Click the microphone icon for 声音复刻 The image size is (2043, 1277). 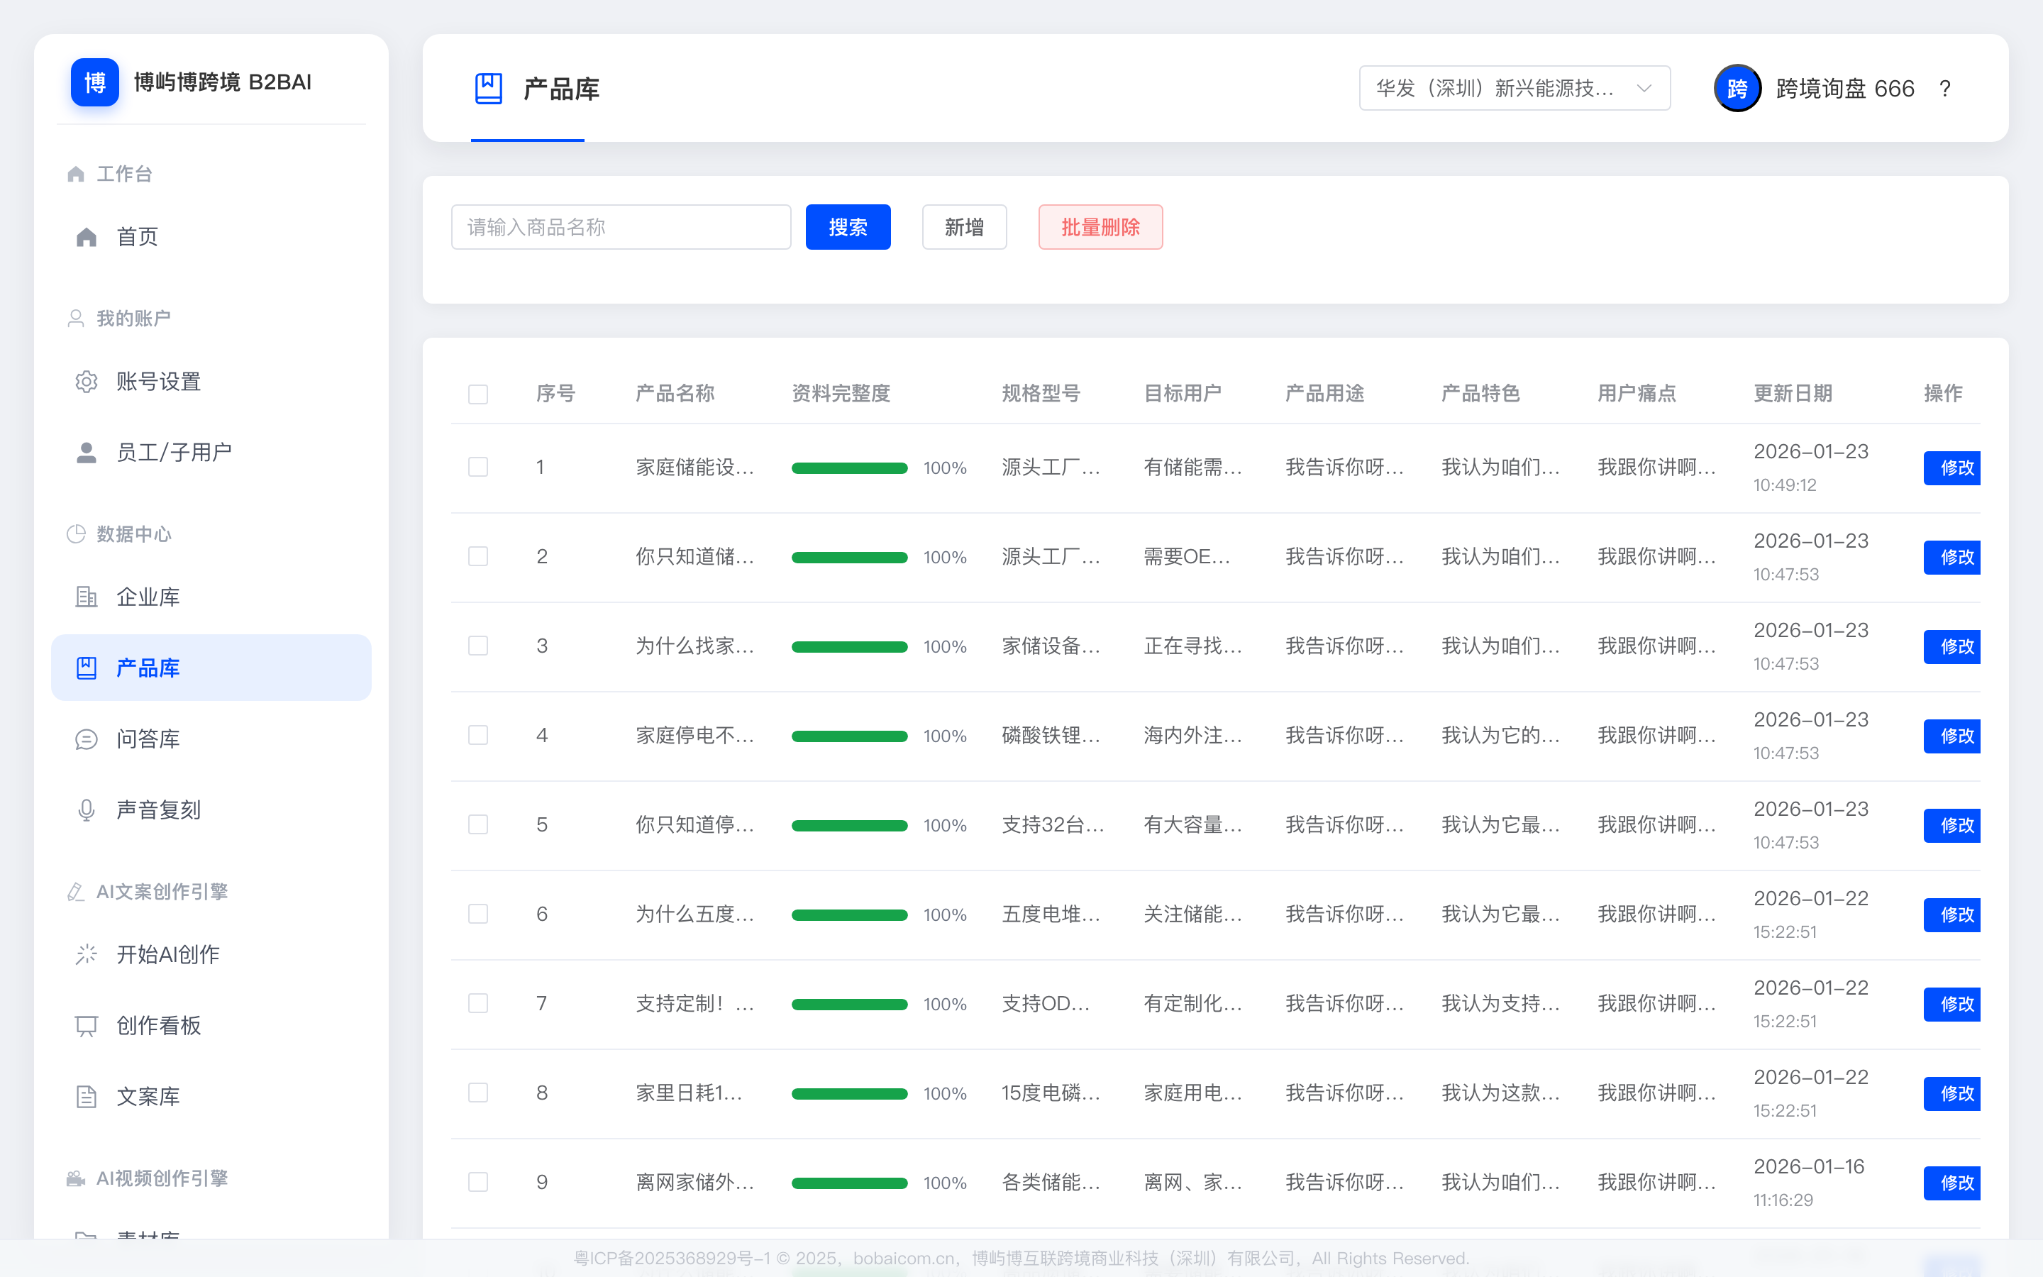(x=86, y=810)
